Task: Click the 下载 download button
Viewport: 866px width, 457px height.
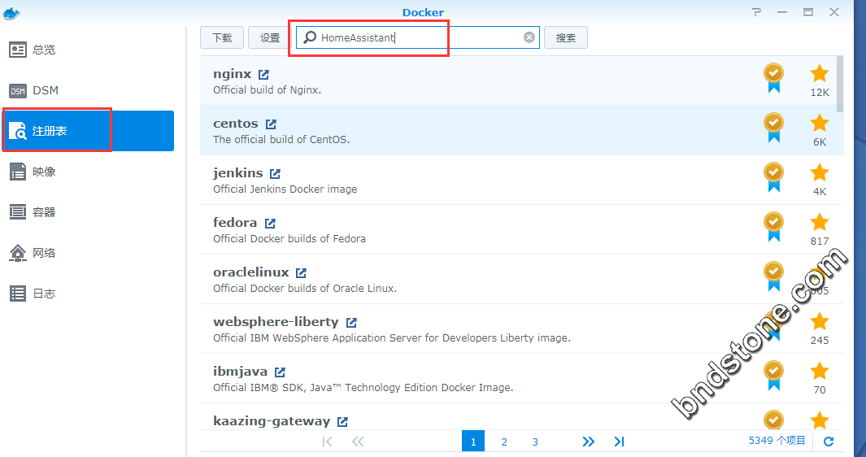Action: 222,37
